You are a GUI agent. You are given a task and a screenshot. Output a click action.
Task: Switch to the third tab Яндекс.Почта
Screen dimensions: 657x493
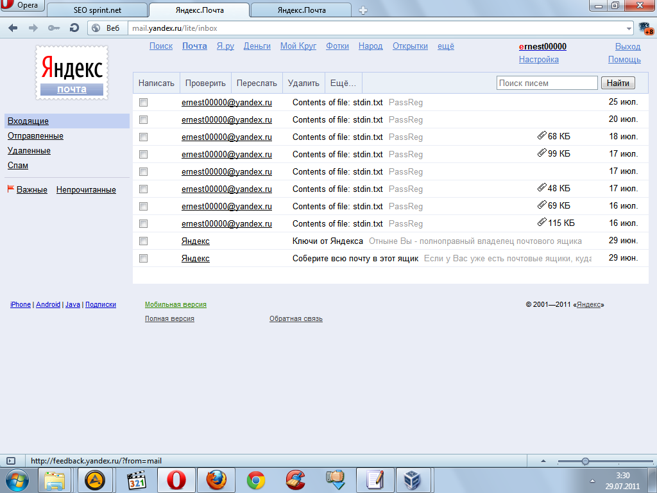point(302,10)
